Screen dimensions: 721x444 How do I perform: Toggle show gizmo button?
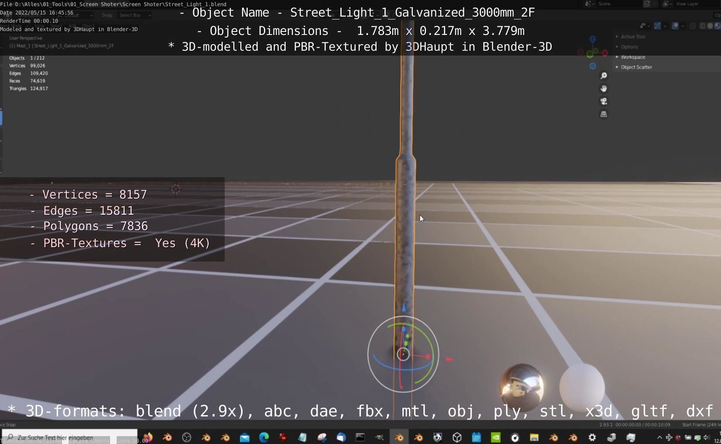(x=657, y=26)
